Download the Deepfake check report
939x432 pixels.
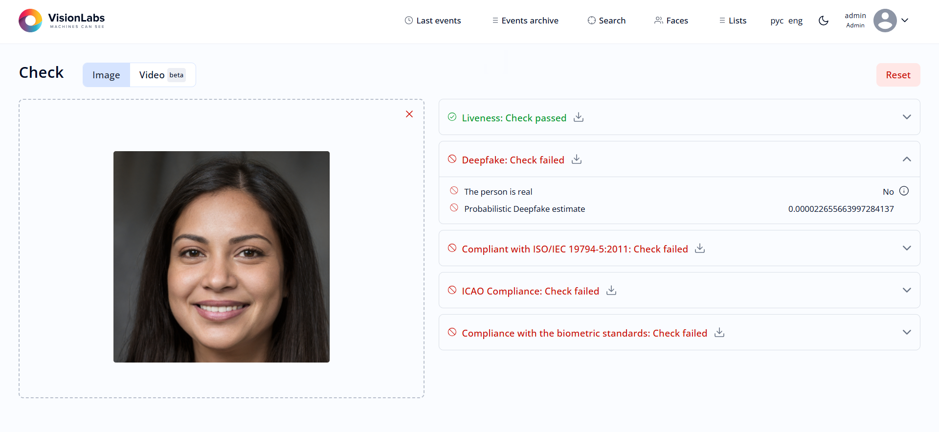tap(577, 159)
